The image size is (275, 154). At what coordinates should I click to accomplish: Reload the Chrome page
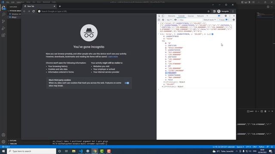[x=34, y=12]
